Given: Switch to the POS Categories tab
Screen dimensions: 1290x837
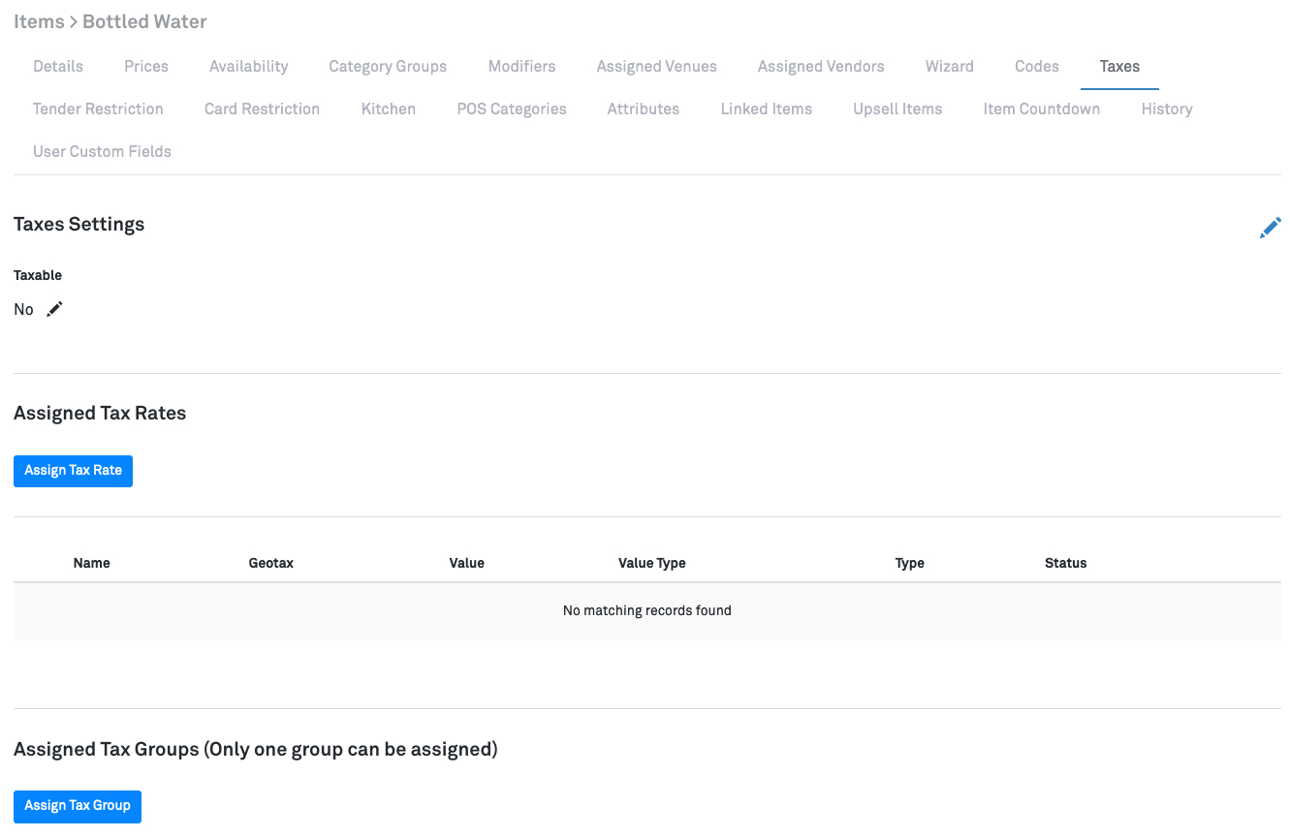Looking at the screenshot, I should pos(511,109).
